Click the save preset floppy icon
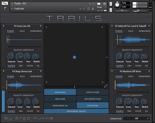This screenshot has height=123, width=155. point(88,9)
